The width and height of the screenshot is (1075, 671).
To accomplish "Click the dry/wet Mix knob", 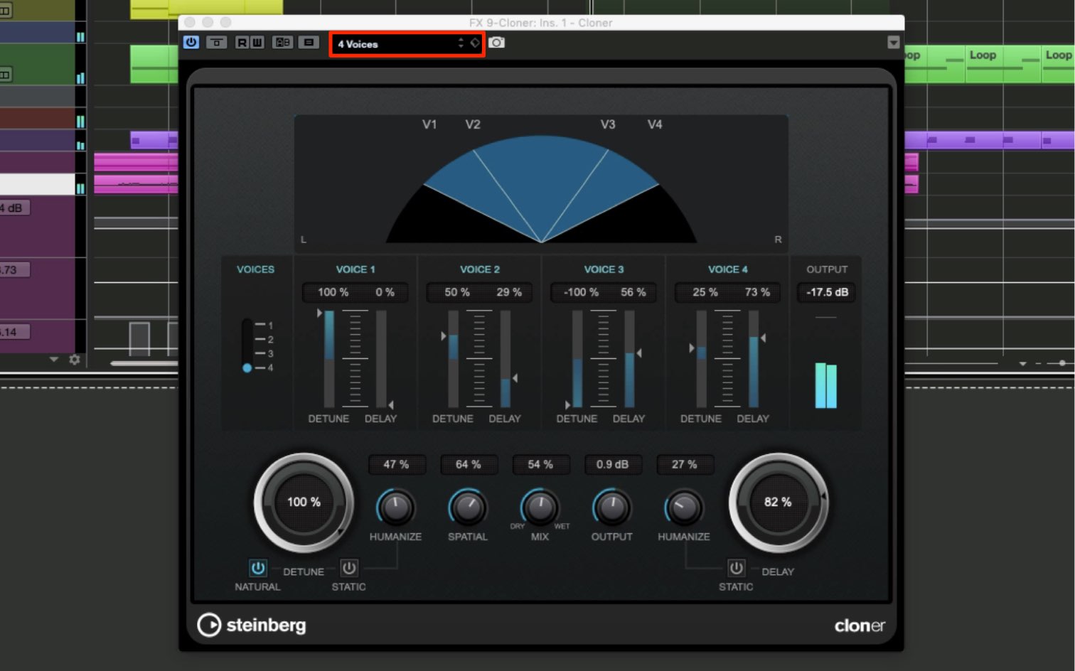I will tap(540, 508).
